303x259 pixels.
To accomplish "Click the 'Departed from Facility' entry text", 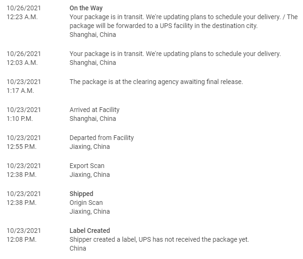I will pyautogui.click(x=102, y=138).
